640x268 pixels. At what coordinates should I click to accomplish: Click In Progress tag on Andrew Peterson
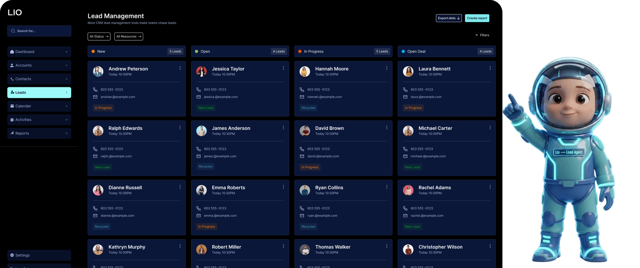(103, 108)
